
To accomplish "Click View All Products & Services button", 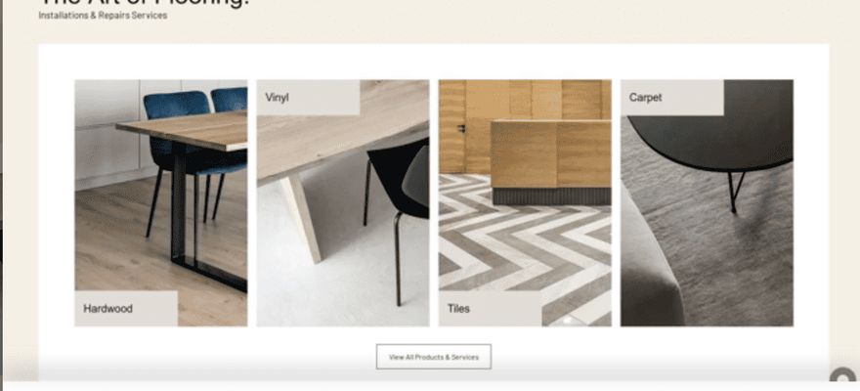I will click(x=434, y=357).
